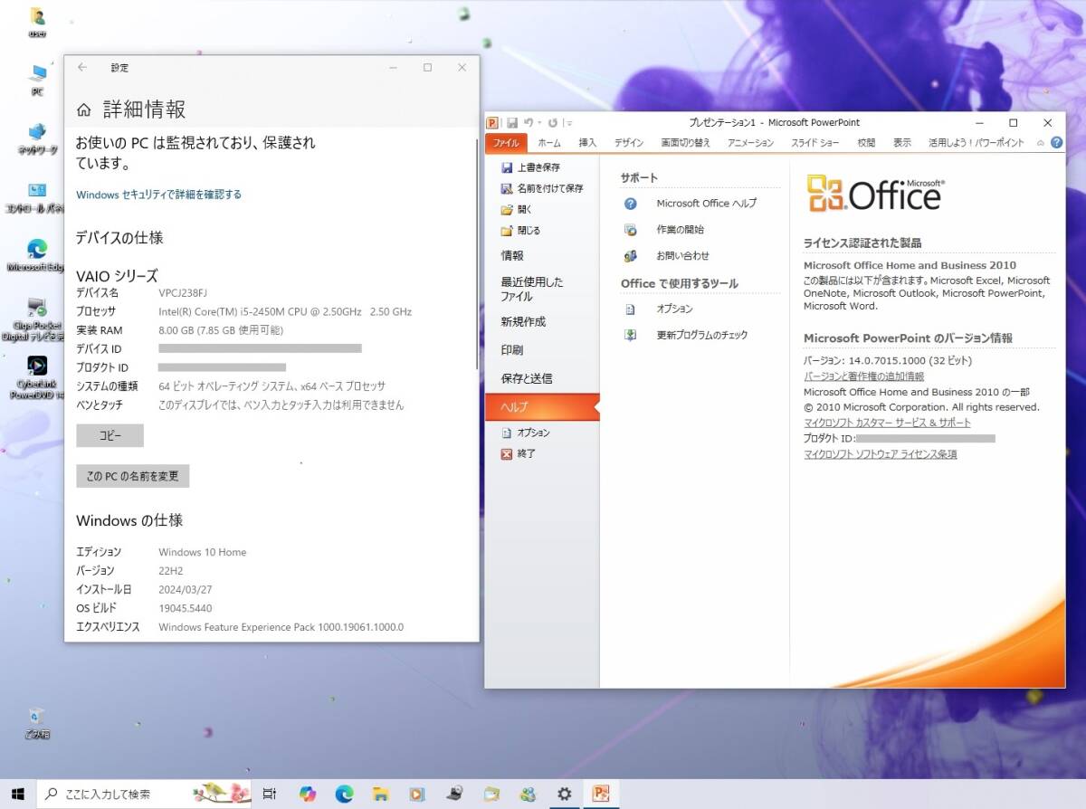Click the taskbar search box

pyautogui.click(x=145, y=794)
